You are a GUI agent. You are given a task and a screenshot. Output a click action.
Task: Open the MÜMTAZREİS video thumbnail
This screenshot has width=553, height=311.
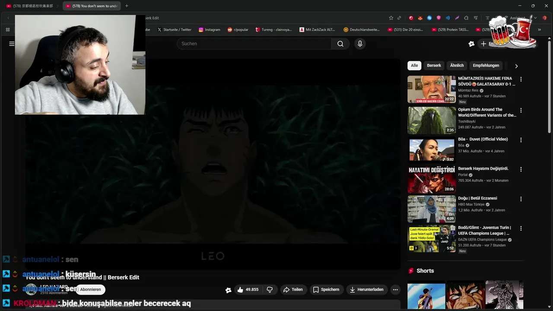tap(432, 89)
